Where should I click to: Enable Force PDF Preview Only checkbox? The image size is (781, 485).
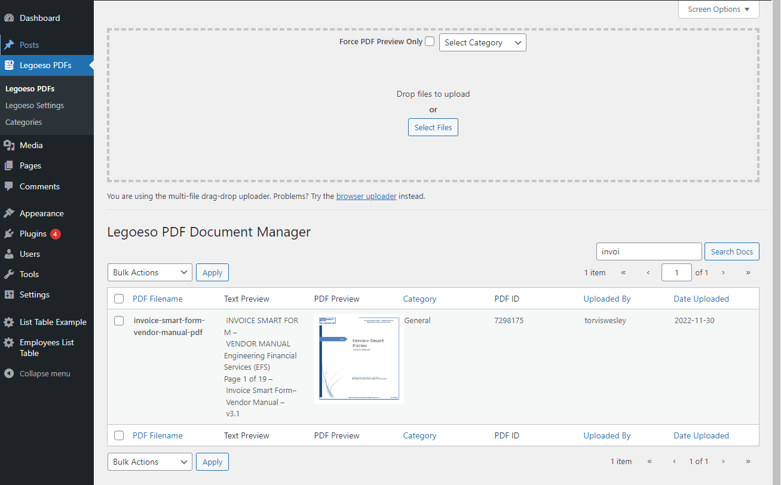pyautogui.click(x=430, y=42)
